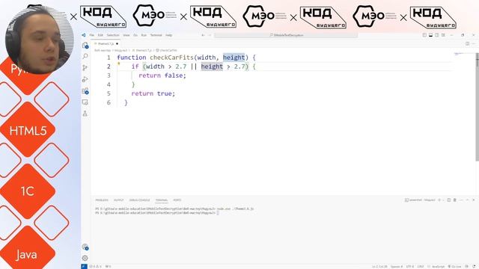
Task: Maximize the terminal panel with chevron
Action: point(467,200)
